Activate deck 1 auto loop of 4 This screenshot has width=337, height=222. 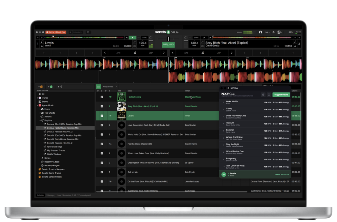[135, 53]
